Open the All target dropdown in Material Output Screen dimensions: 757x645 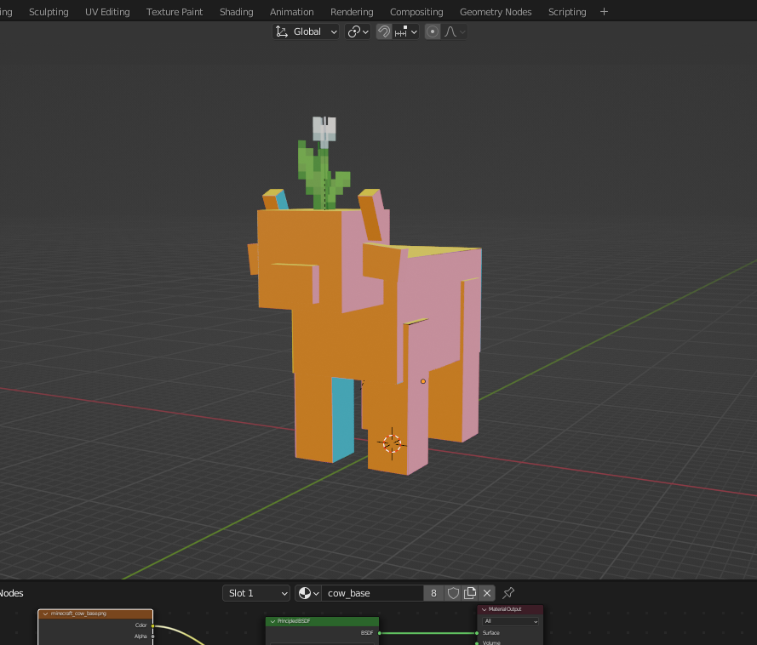point(511,621)
